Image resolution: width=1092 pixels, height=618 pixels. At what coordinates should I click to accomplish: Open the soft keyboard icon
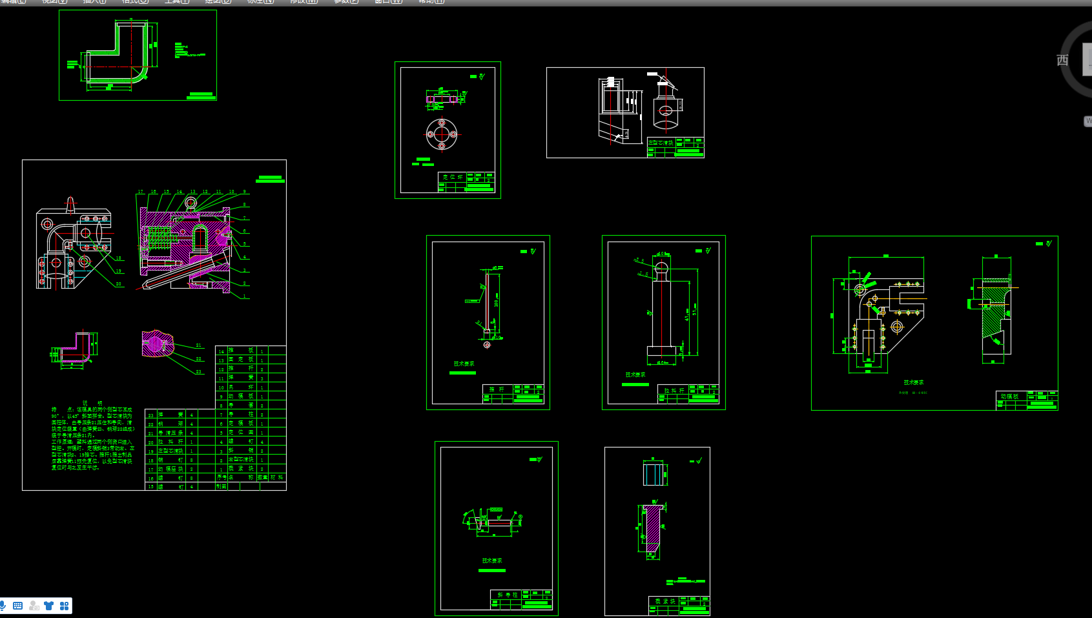pyautogui.click(x=18, y=606)
